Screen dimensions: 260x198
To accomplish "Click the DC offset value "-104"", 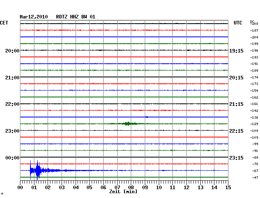I will click(x=254, y=131).
